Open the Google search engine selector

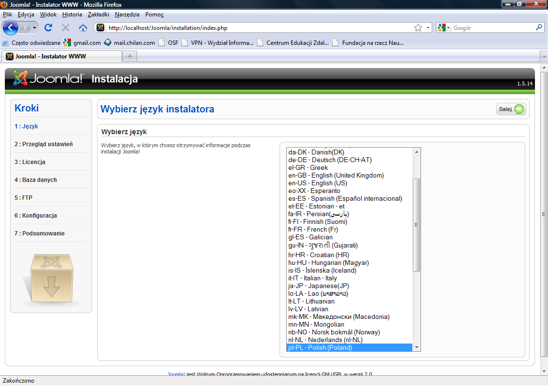[444, 28]
